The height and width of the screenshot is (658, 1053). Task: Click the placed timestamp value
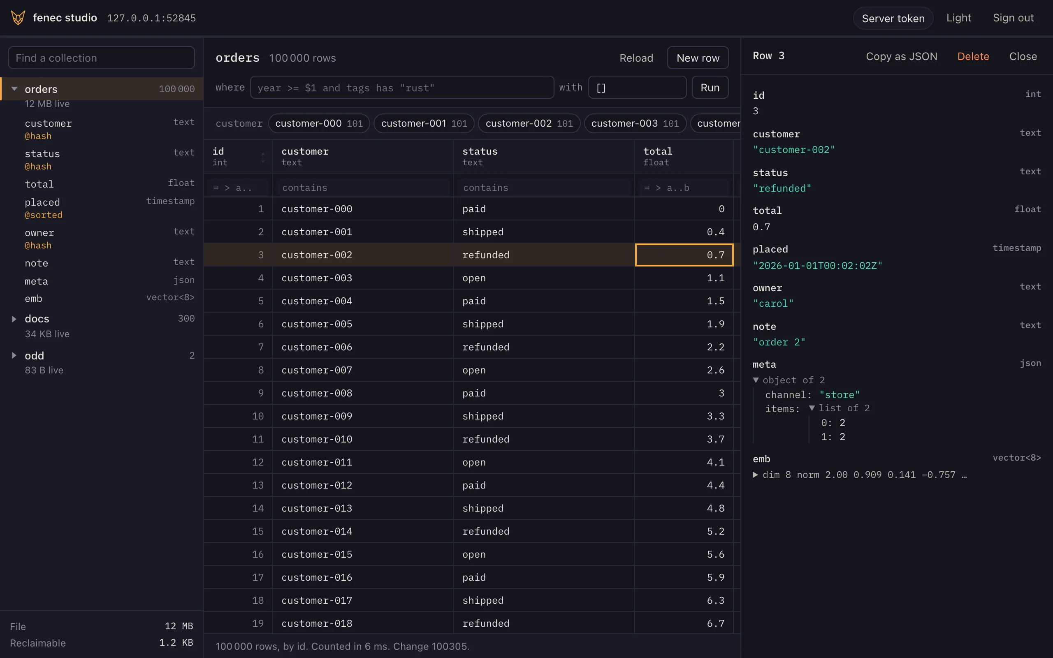818,266
